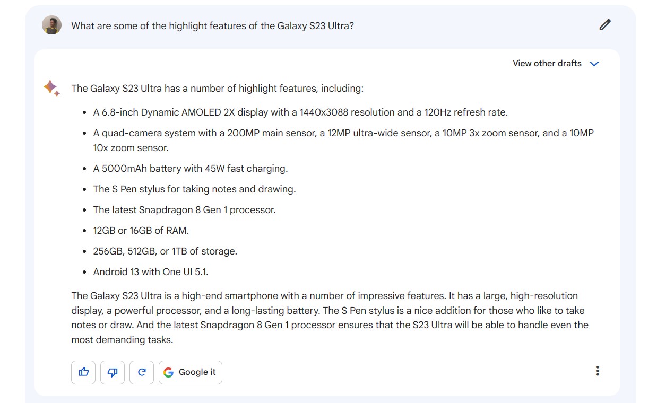Click the Galaxy S23 Ultra question text
This screenshot has height=403, width=657.
[212, 26]
